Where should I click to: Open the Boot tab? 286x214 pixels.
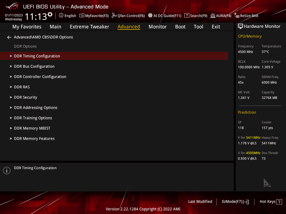(x=180, y=27)
